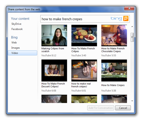Select 'how to make real french crêpes!' thumbnail

point(84,70)
